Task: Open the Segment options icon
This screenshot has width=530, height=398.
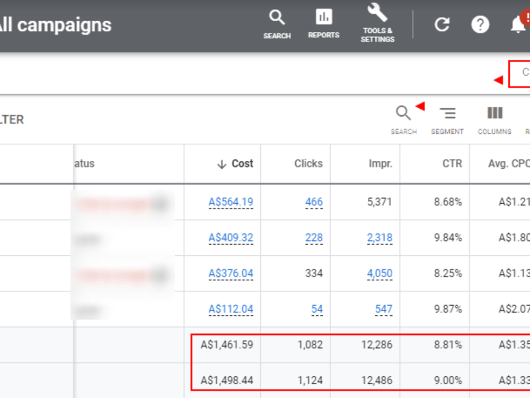Action: [x=447, y=120]
